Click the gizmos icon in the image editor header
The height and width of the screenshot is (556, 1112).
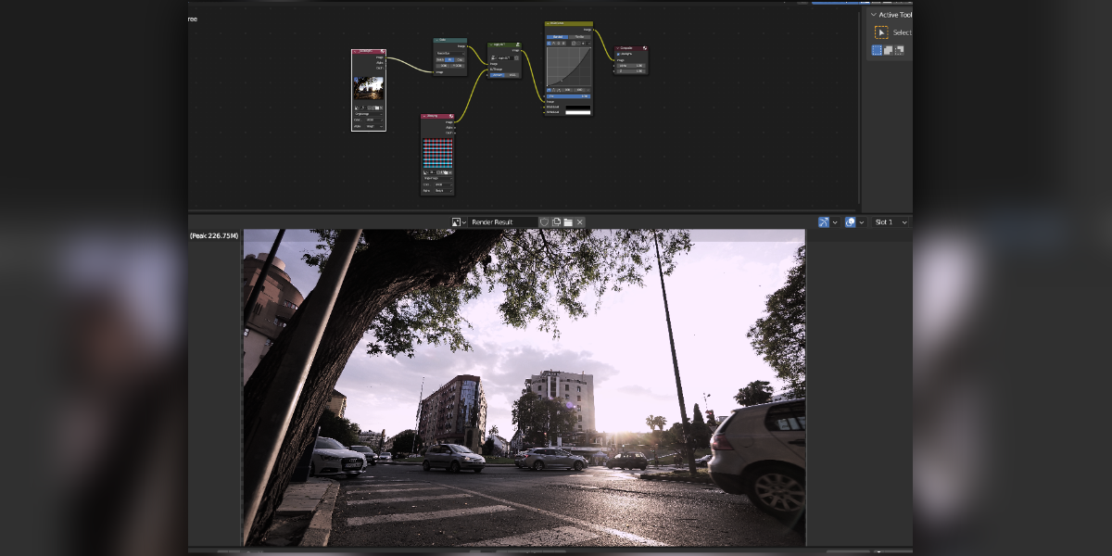[824, 221]
